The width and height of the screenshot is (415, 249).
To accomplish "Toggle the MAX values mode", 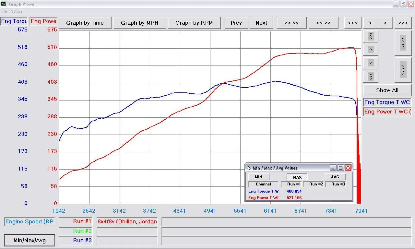I will pyautogui.click(x=297, y=177).
